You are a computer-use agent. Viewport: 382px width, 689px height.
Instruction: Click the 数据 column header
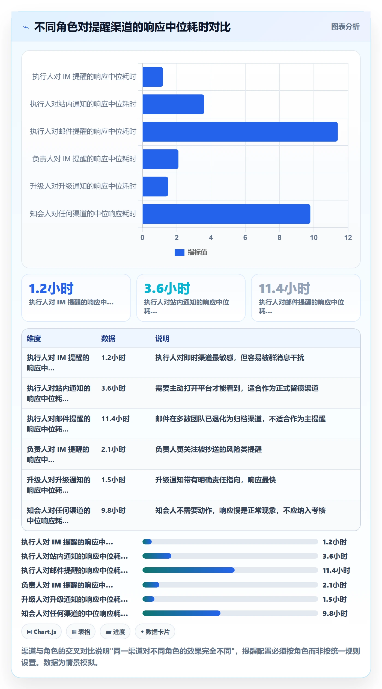108,338
